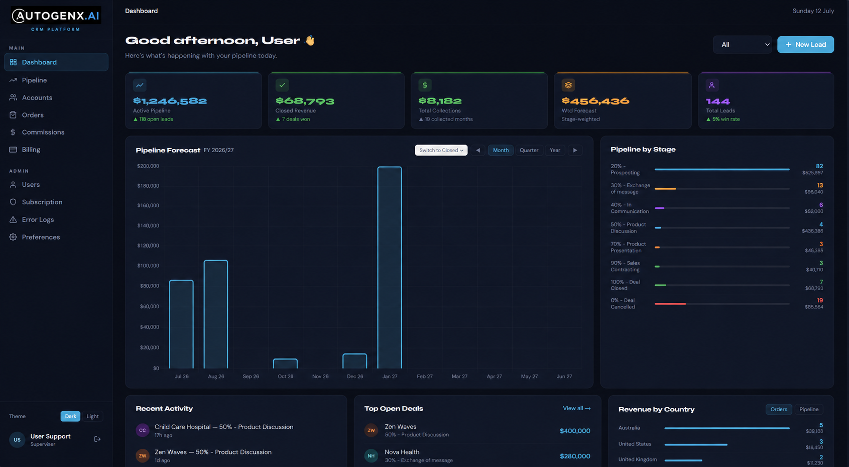849x467 pixels.
Task: Open Child Care Hospital activity entry
Action: point(236,430)
